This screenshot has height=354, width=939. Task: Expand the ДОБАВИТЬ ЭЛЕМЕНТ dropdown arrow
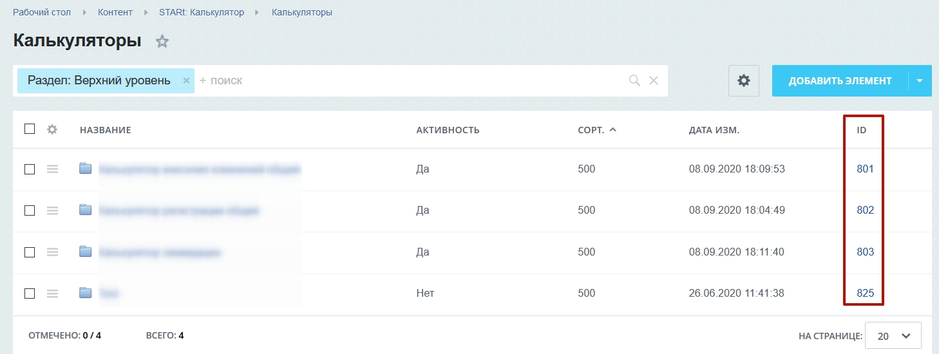(x=920, y=80)
